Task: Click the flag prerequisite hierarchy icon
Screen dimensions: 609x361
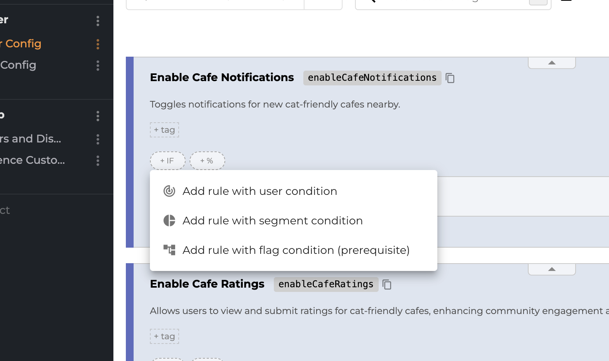Action: pos(169,250)
